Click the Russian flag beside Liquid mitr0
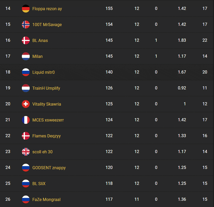The height and width of the screenshot is (207, 214). (26, 72)
